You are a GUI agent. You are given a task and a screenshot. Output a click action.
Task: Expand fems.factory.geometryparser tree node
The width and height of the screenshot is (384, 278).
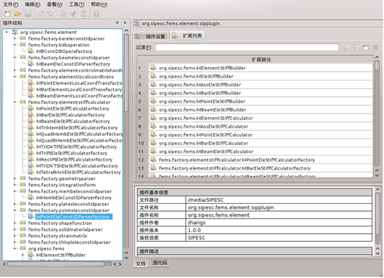(15, 179)
